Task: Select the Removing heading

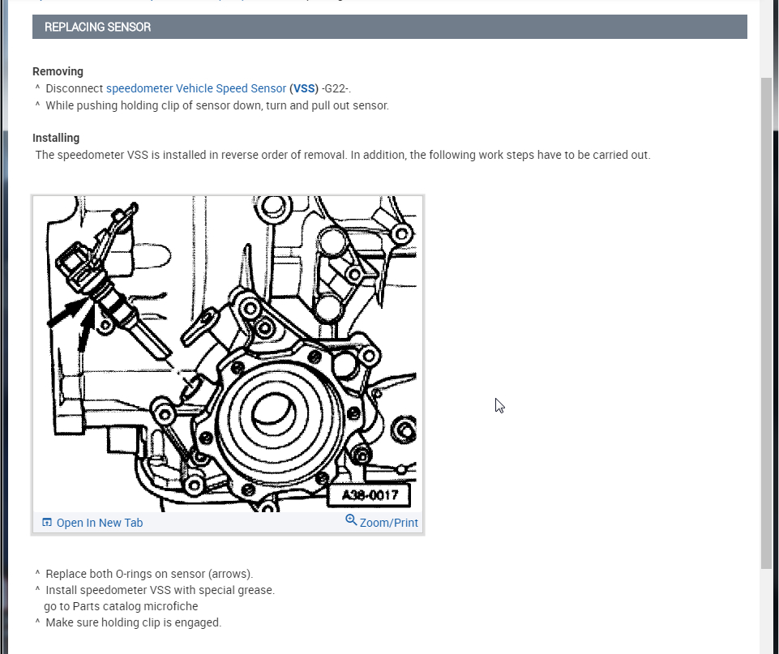Action: coord(58,71)
